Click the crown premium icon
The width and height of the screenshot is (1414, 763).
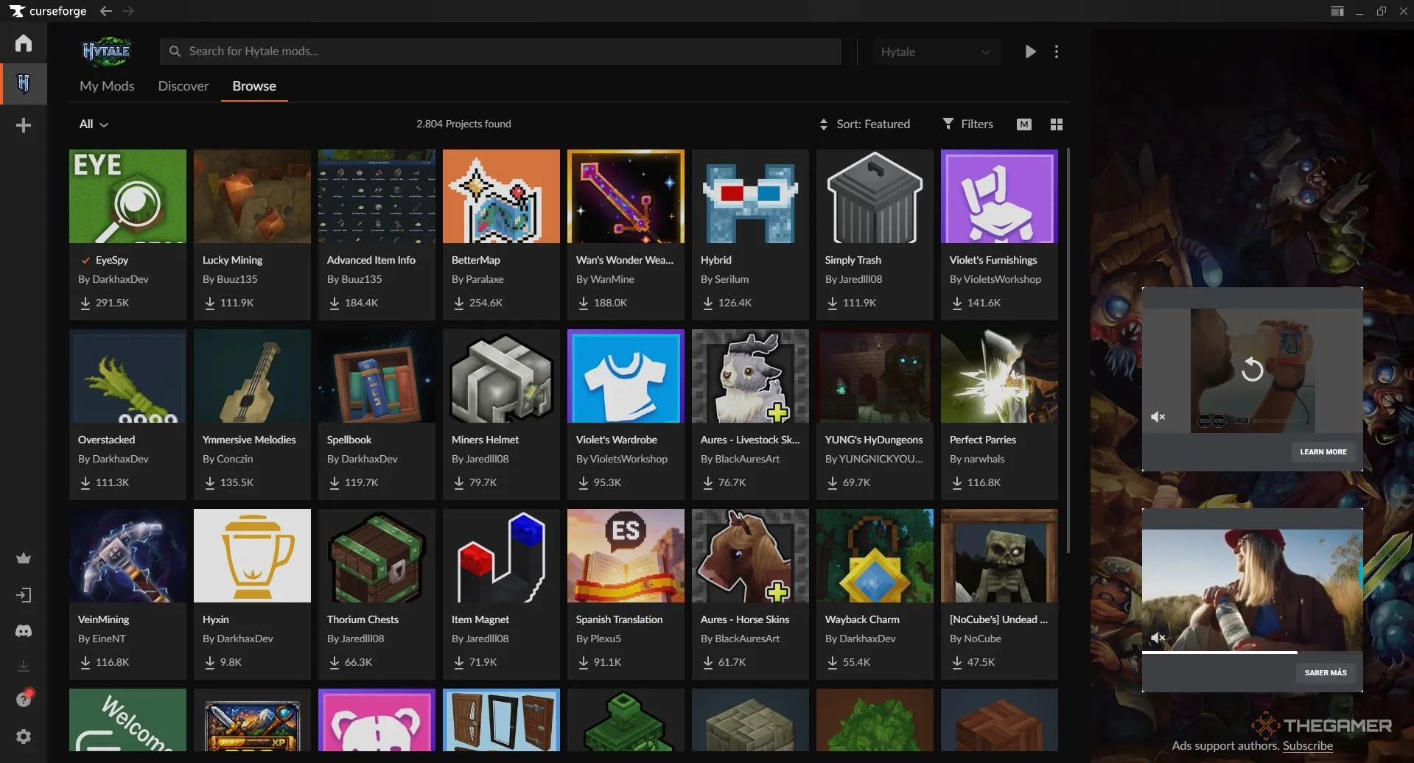point(24,558)
